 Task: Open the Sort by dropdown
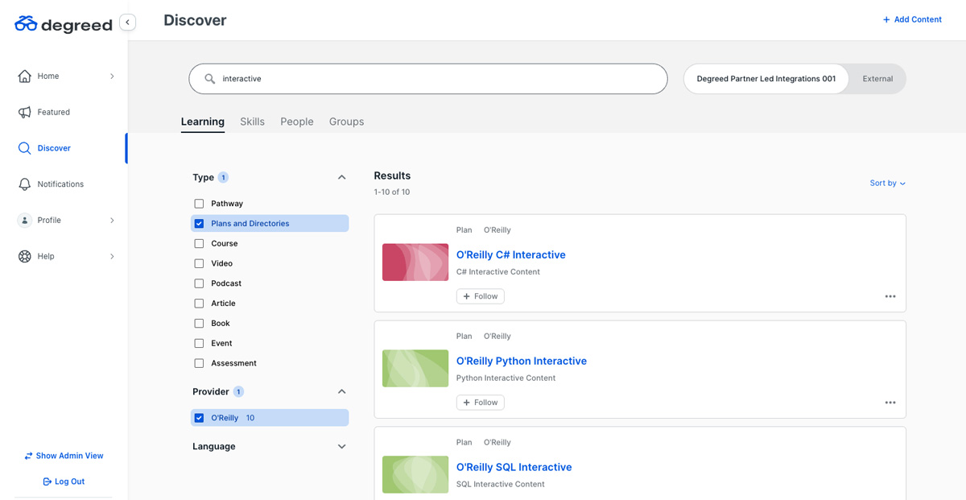[887, 184]
